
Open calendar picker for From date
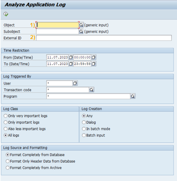(71, 57)
